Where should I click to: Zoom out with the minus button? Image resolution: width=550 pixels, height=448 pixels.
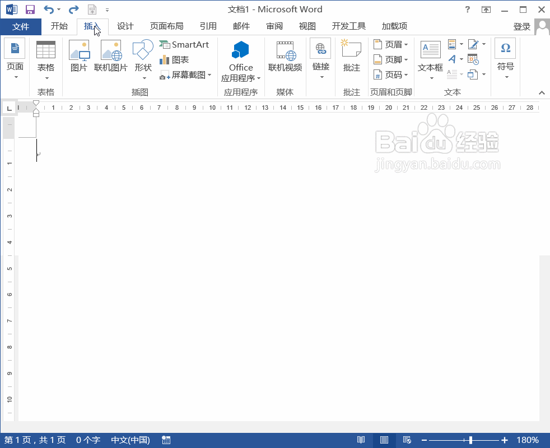tap(424, 440)
